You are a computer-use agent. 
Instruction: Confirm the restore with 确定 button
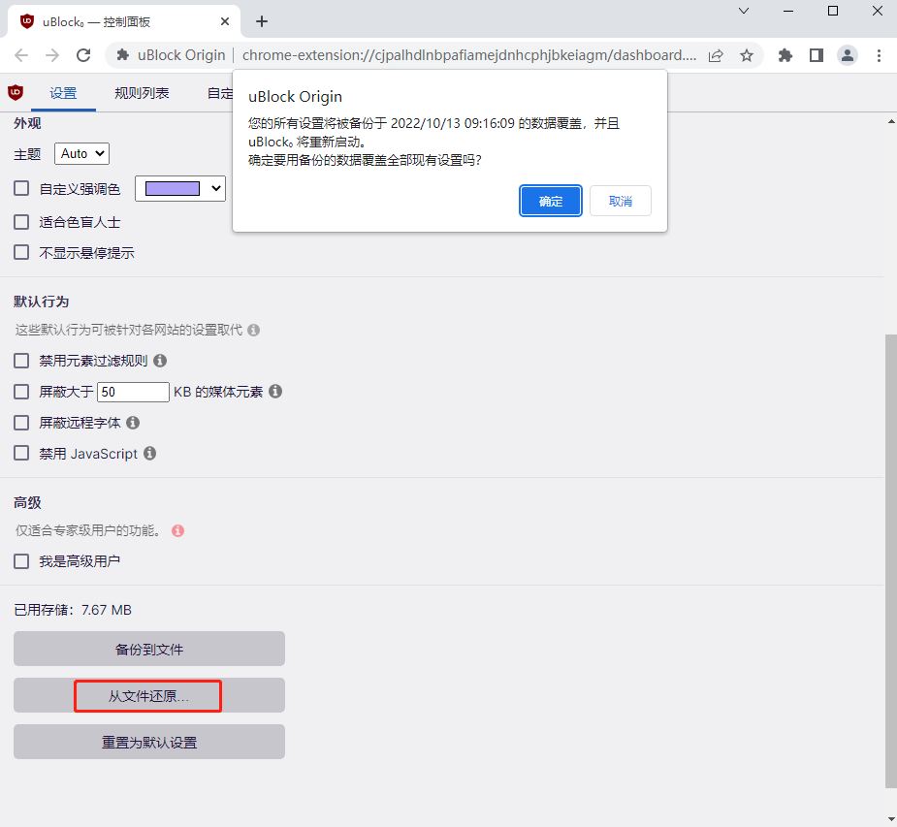[551, 201]
